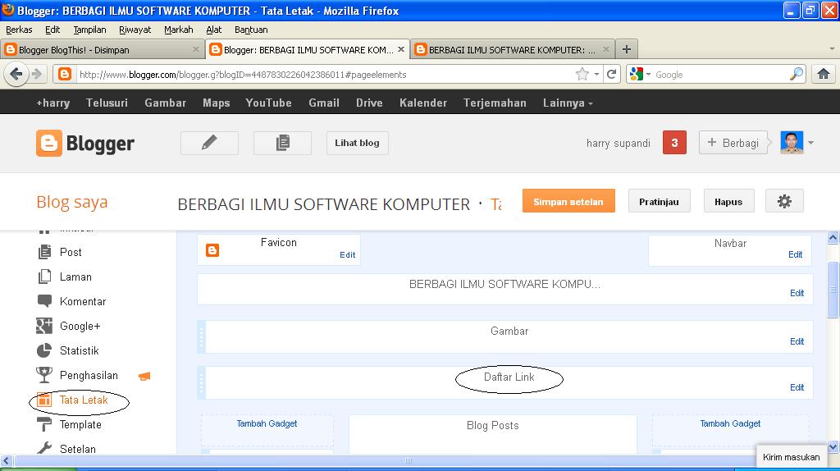Click left Tambah Gadget link
This screenshot has width=840, height=471.
267,423
